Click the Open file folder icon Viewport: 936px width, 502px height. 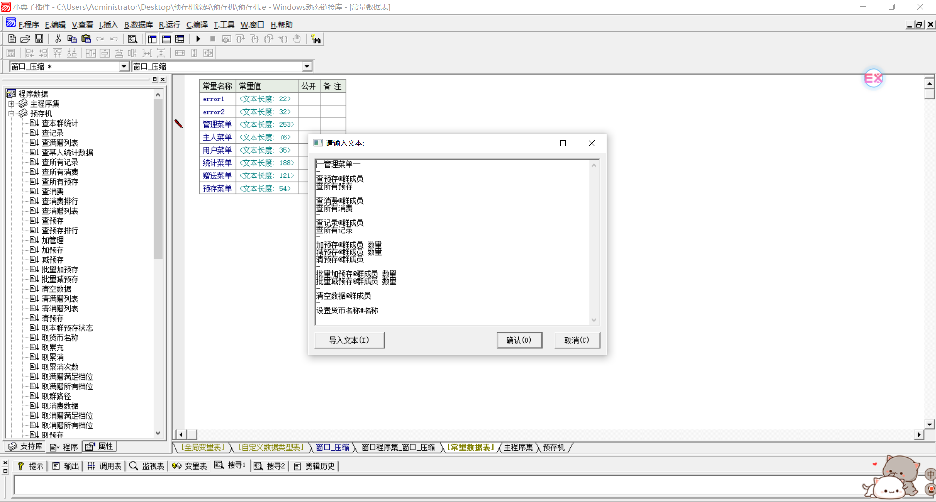(25, 39)
